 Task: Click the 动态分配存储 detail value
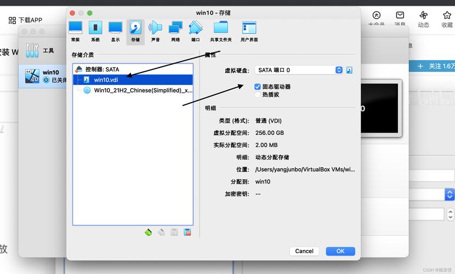tap(272, 157)
